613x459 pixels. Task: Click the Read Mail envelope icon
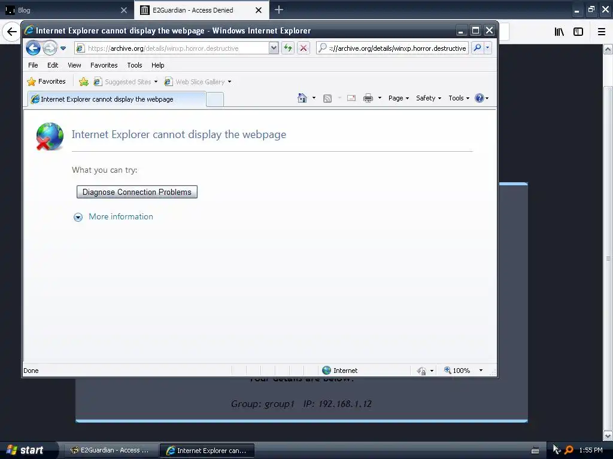[351, 98]
